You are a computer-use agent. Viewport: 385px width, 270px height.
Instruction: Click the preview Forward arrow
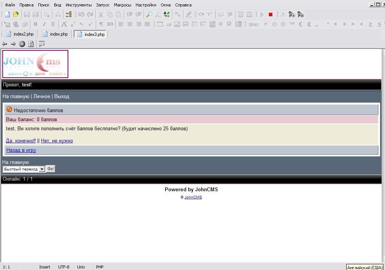tap(13, 44)
